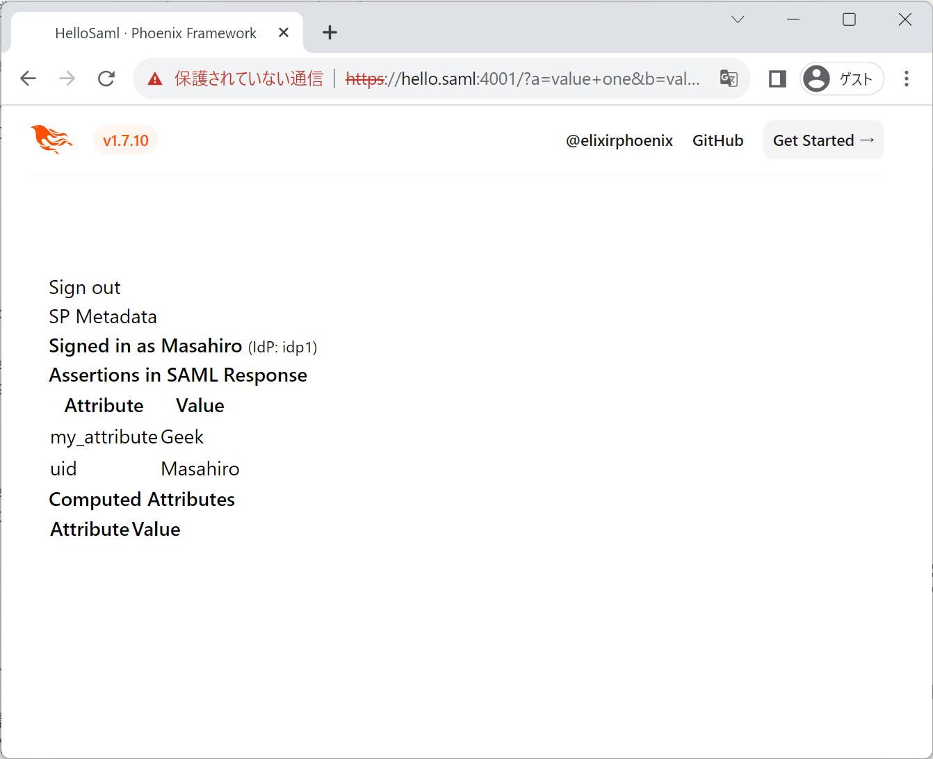
Task: Minimize the browser window
Action: (793, 19)
